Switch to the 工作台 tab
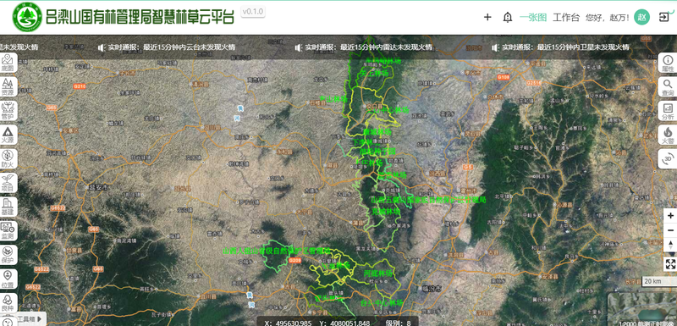This screenshot has height=326, width=677. pyautogui.click(x=566, y=17)
